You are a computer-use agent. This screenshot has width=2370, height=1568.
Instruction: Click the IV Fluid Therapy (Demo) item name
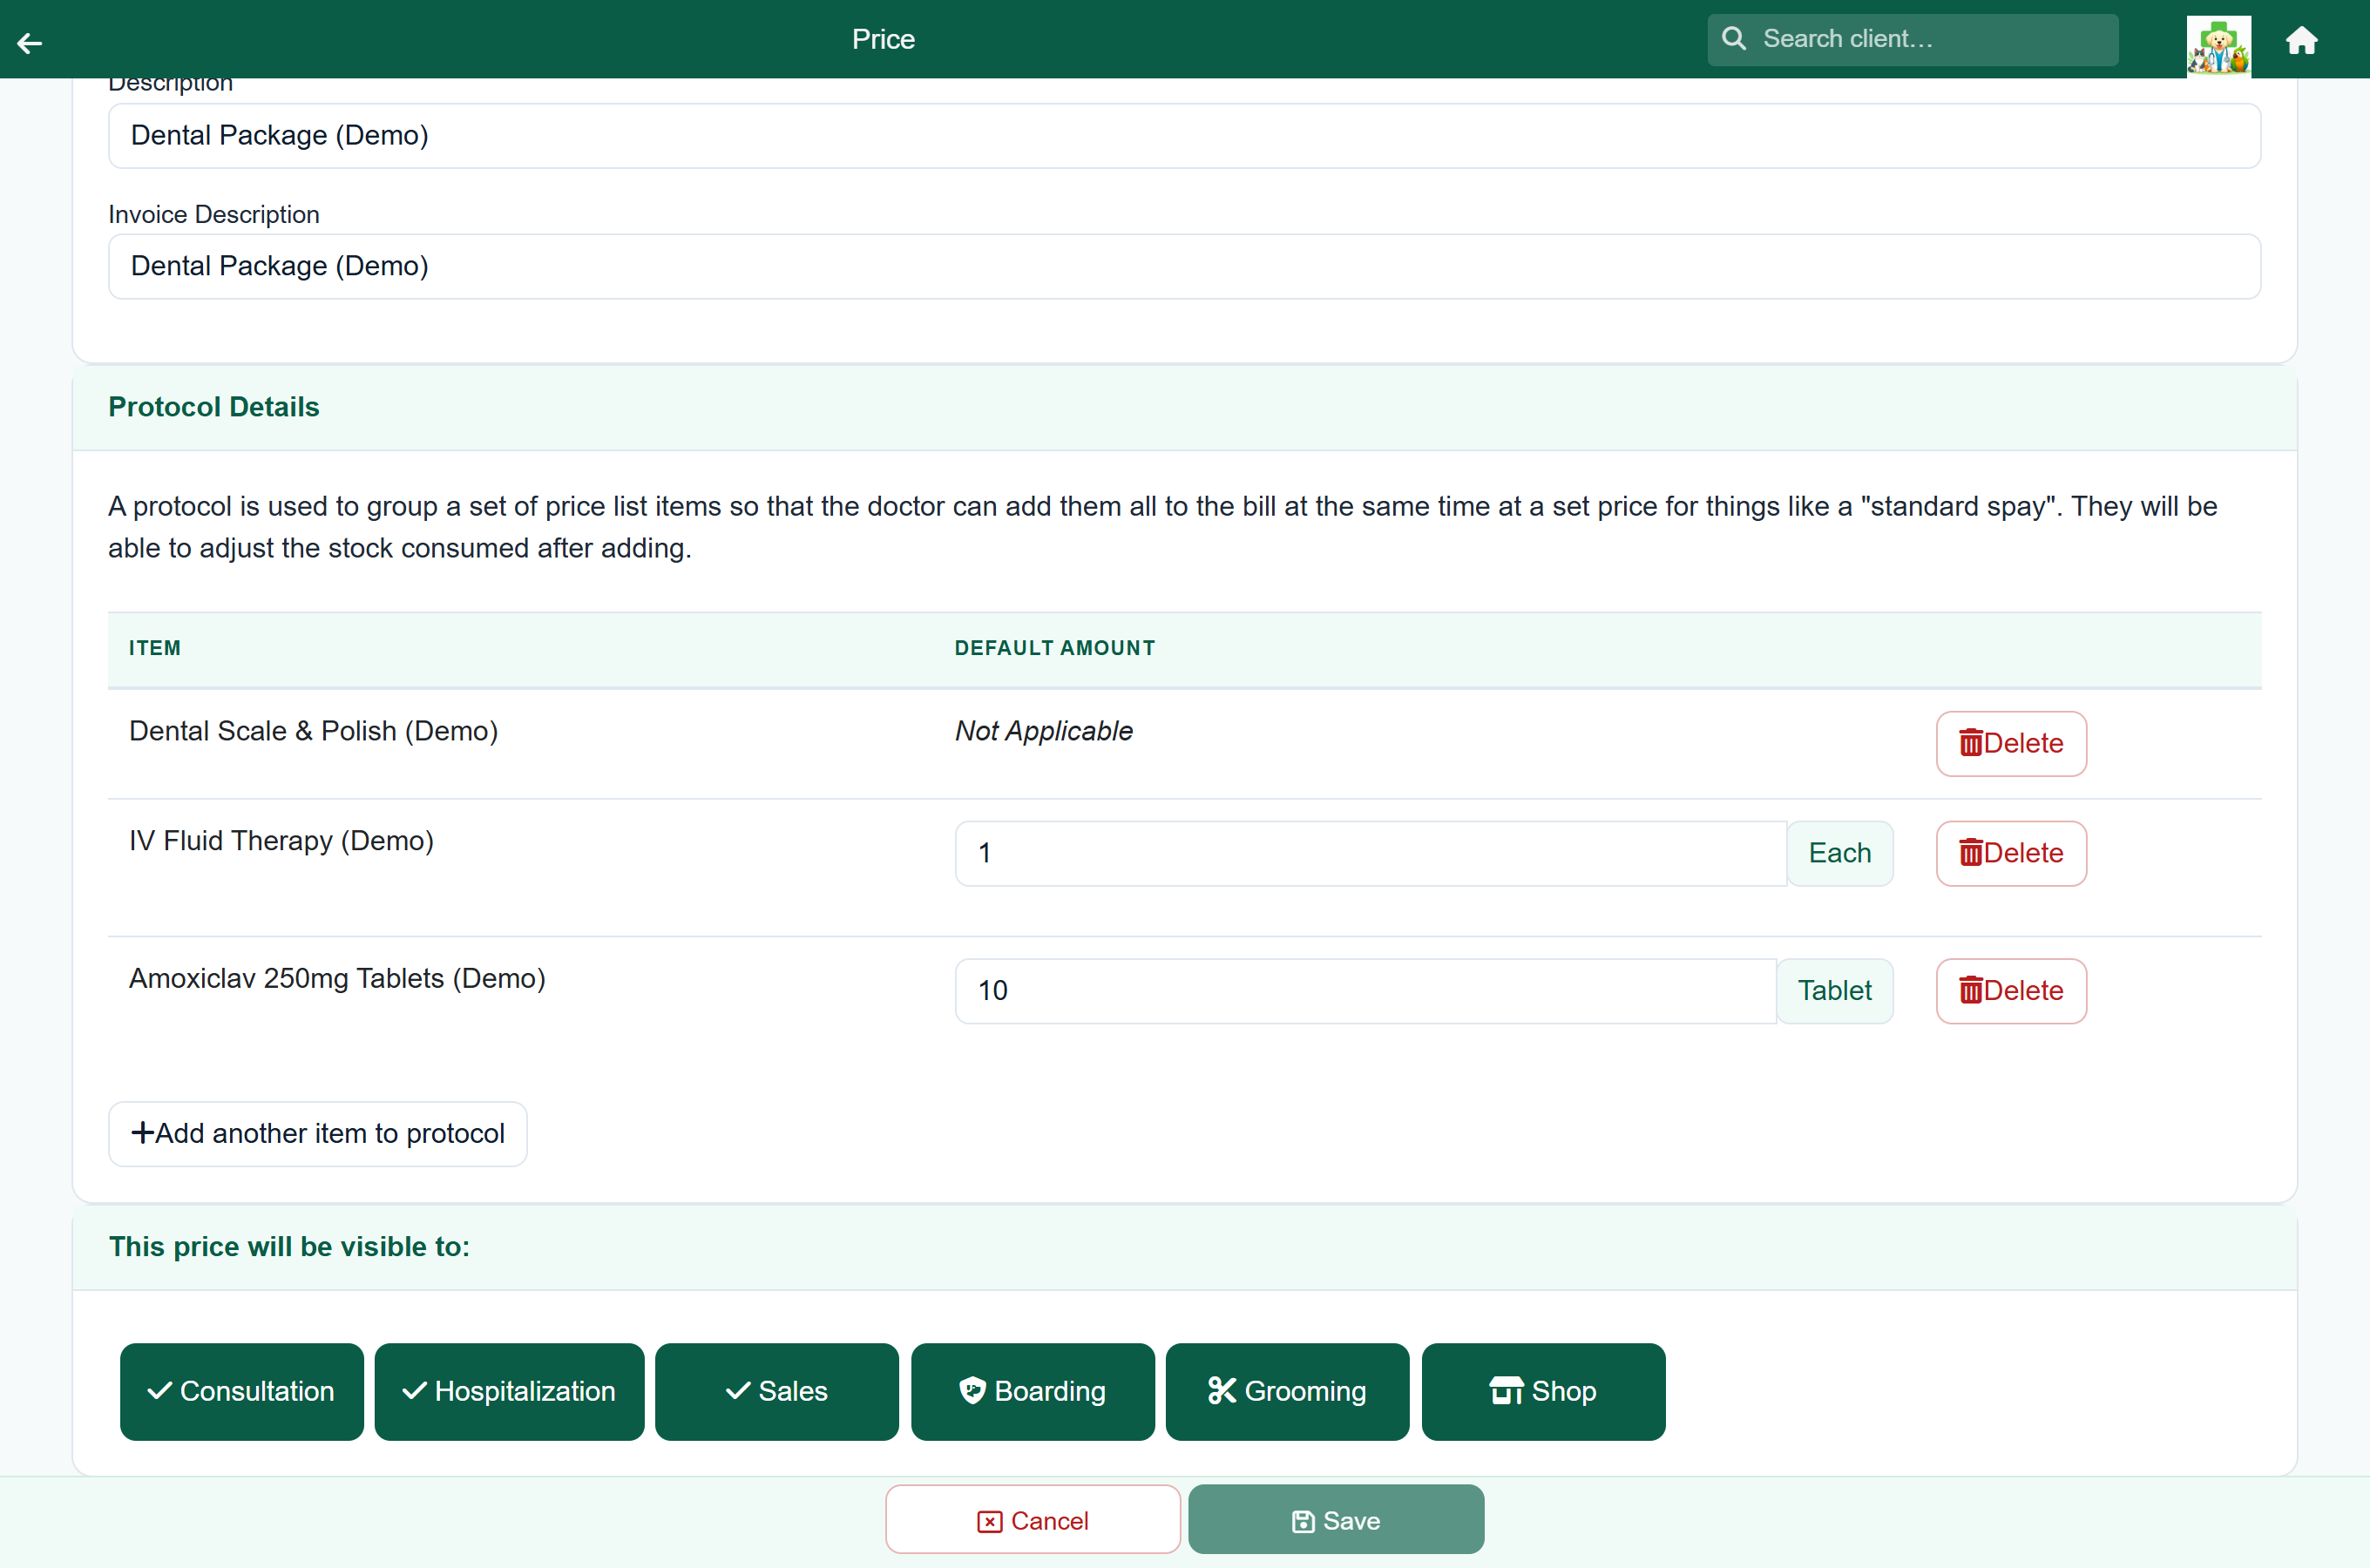tap(281, 841)
